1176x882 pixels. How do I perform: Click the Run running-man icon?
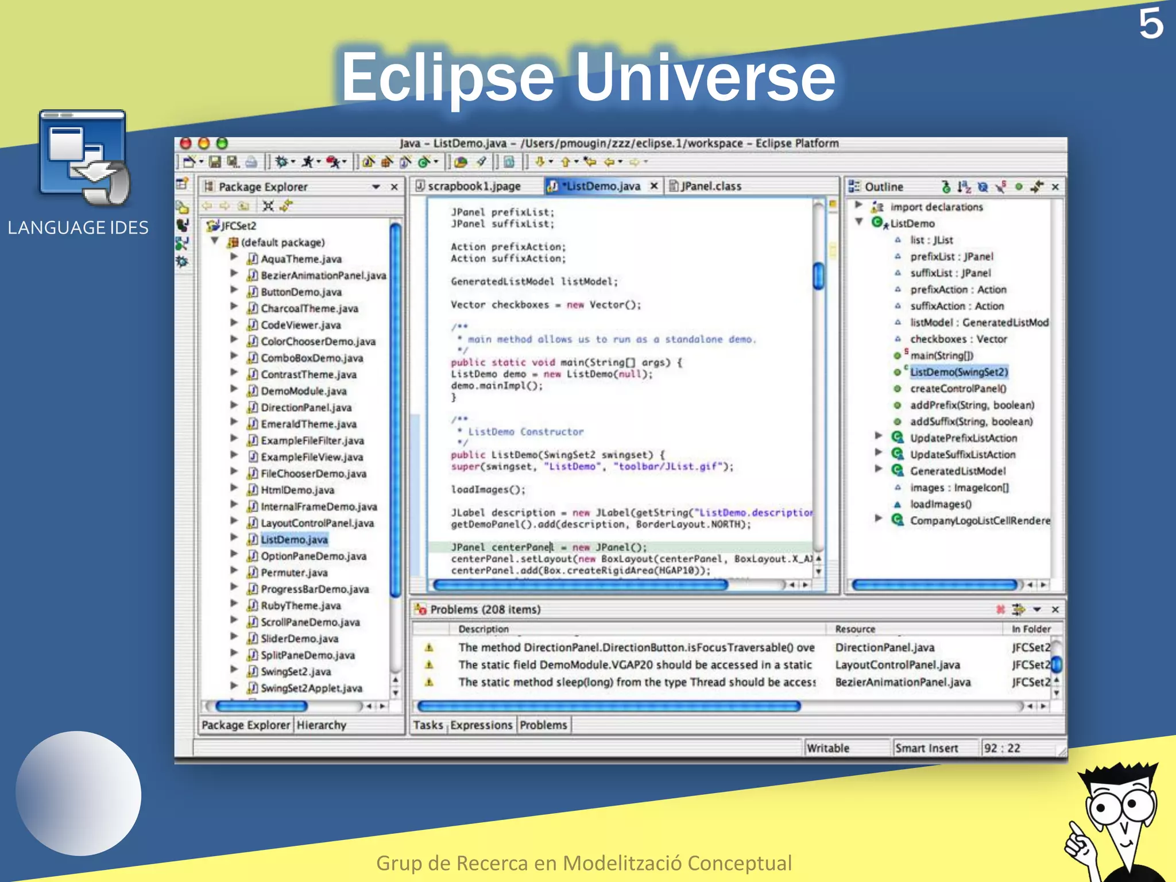click(x=308, y=162)
